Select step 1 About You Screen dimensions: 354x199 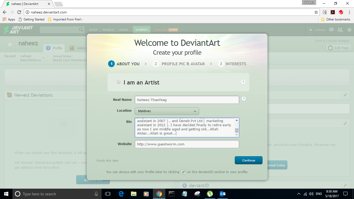point(124,64)
